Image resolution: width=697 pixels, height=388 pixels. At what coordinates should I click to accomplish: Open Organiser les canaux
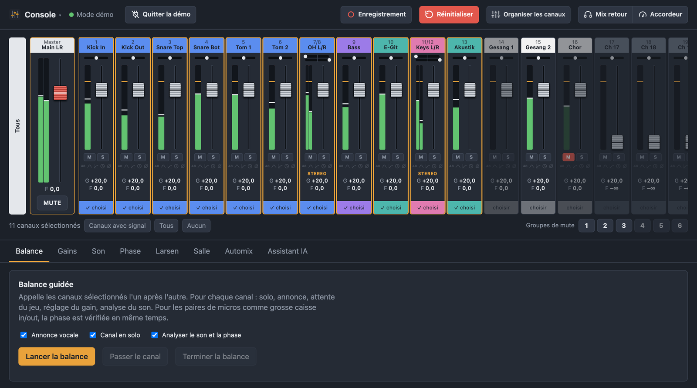point(528,14)
